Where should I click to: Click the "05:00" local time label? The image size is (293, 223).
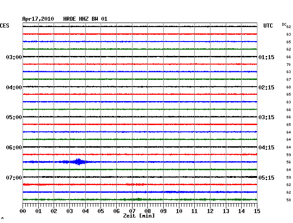click(x=14, y=117)
